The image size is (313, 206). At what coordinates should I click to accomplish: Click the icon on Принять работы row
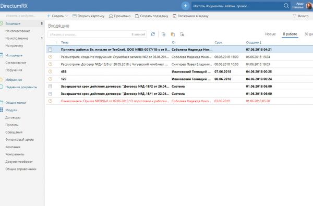[50, 50]
